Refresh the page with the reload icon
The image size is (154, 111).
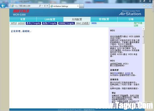[45, 6]
